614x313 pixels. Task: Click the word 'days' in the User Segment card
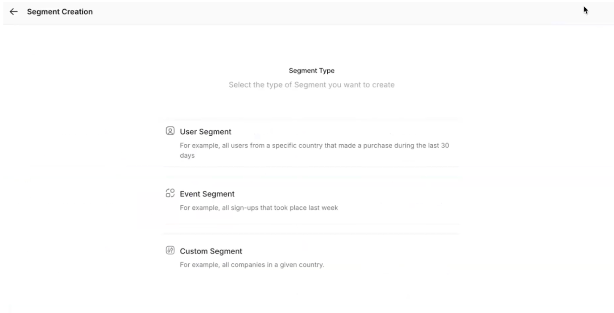[x=187, y=156]
